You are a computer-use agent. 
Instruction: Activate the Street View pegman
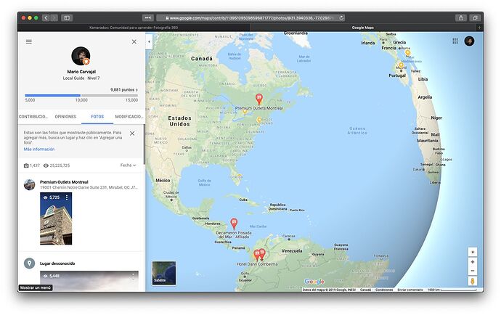pos(472,281)
